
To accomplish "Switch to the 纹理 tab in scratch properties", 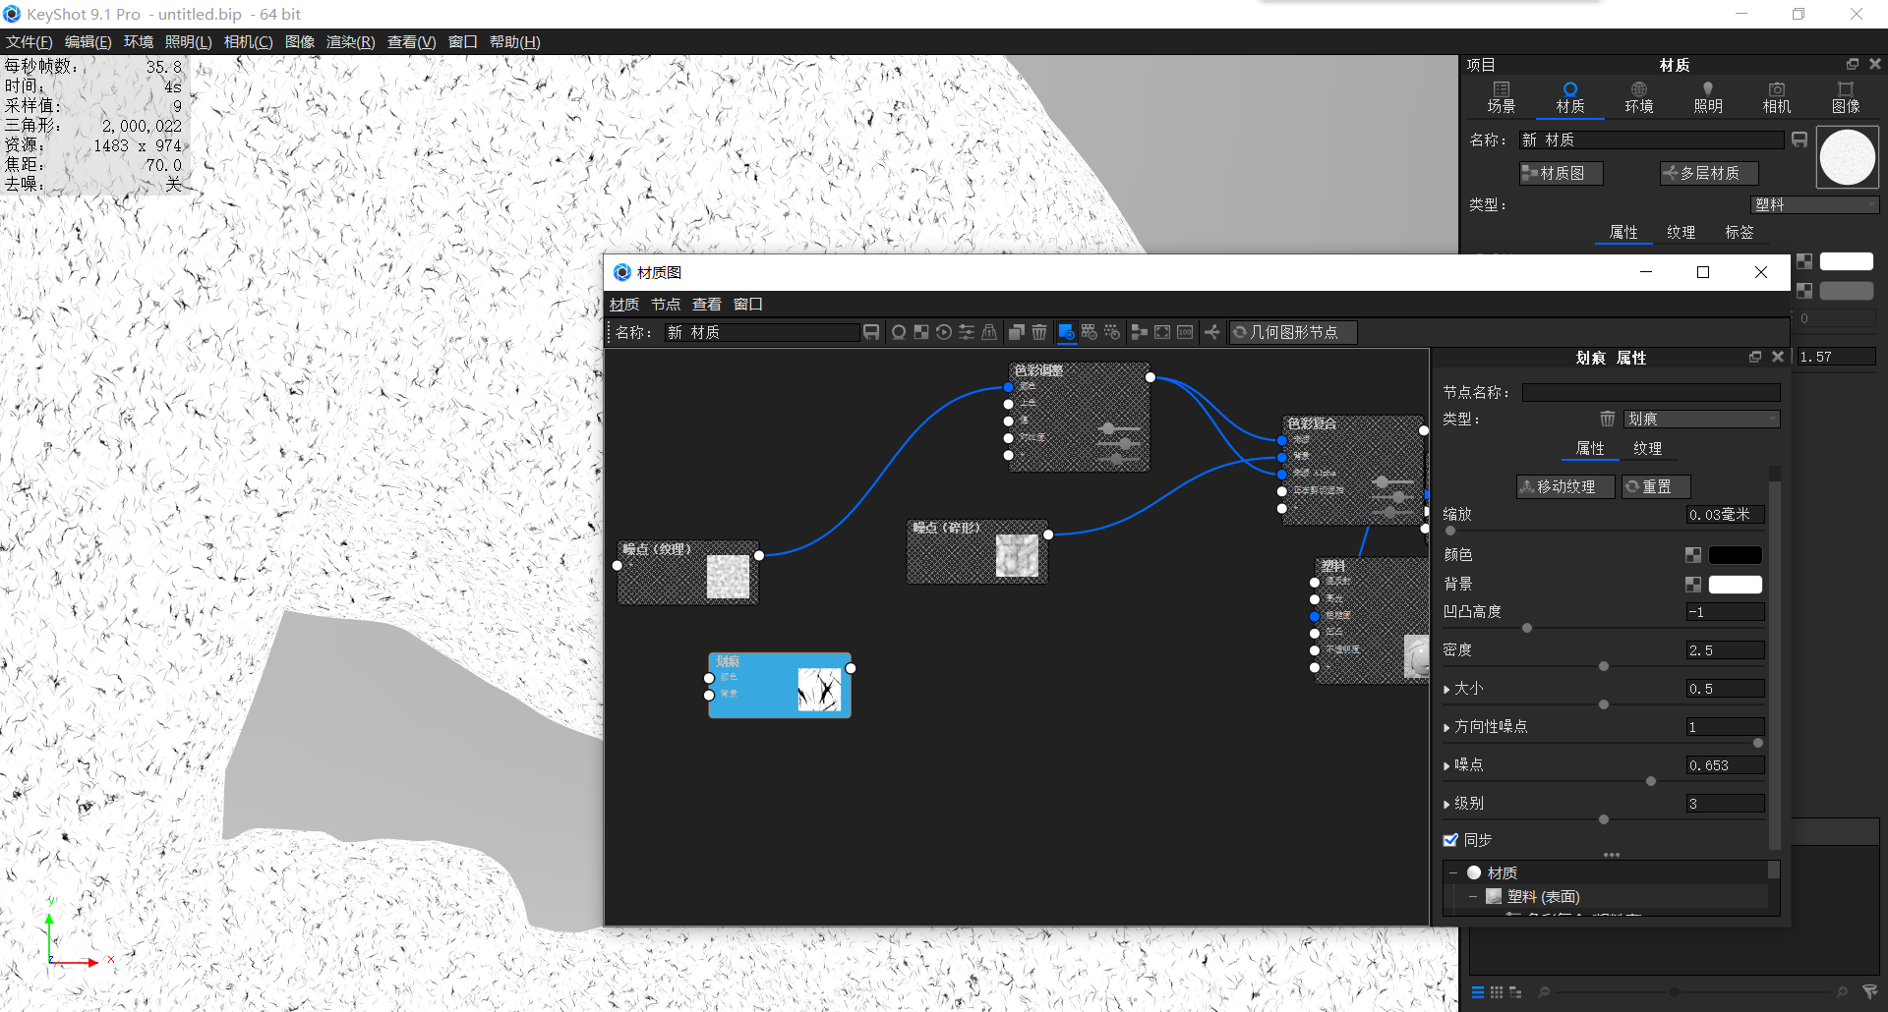I will [x=1649, y=448].
